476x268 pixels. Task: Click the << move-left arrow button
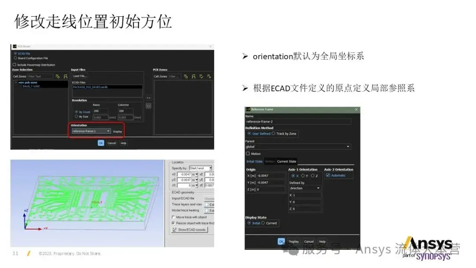tap(149, 106)
